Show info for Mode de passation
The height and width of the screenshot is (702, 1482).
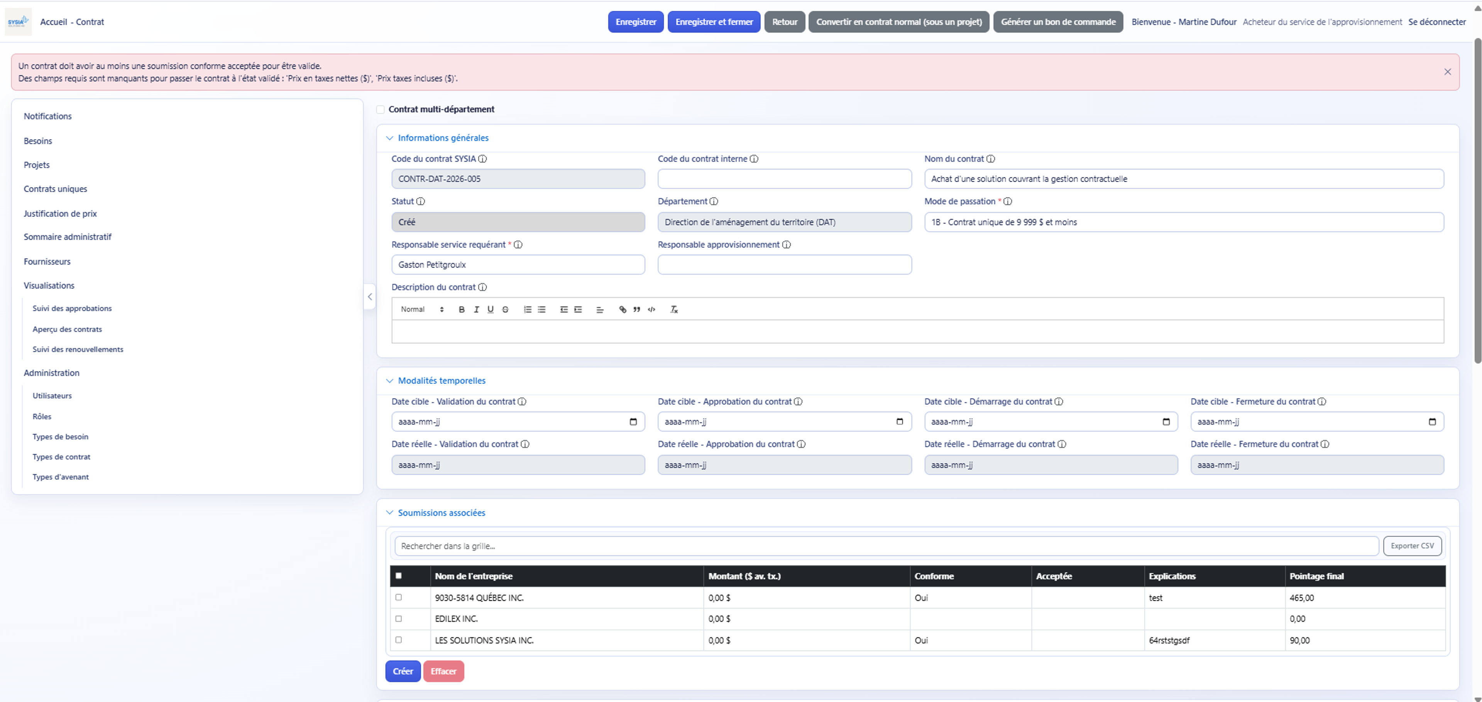tap(1008, 201)
